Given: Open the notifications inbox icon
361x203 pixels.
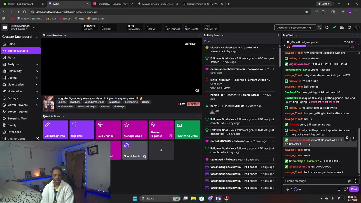Looking at the screenshot, I should point(342,28).
